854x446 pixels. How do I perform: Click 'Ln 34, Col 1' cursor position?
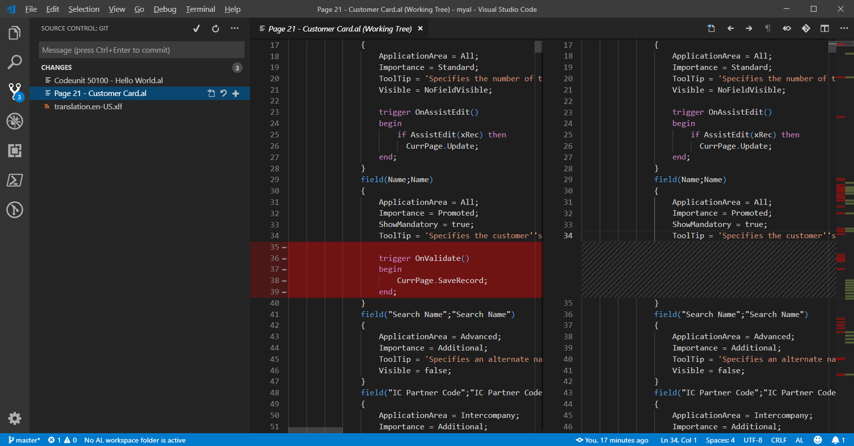679,440
